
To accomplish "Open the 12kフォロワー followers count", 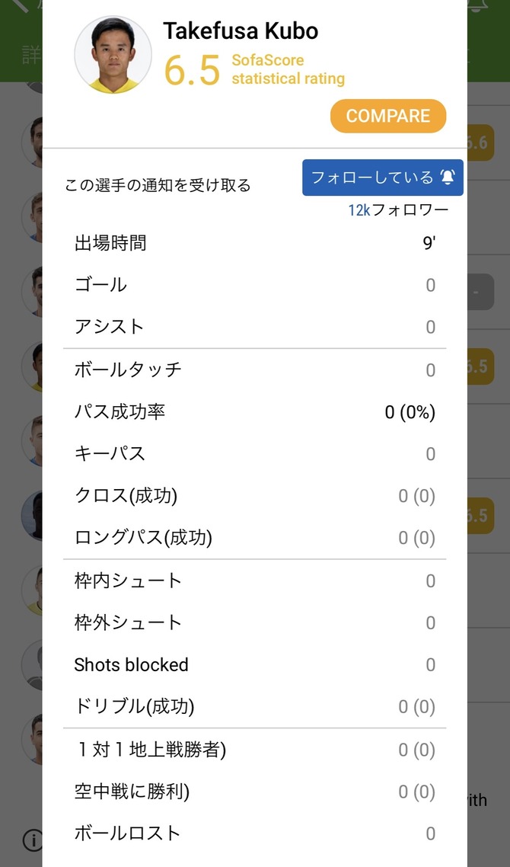I will tap(398, 210).
